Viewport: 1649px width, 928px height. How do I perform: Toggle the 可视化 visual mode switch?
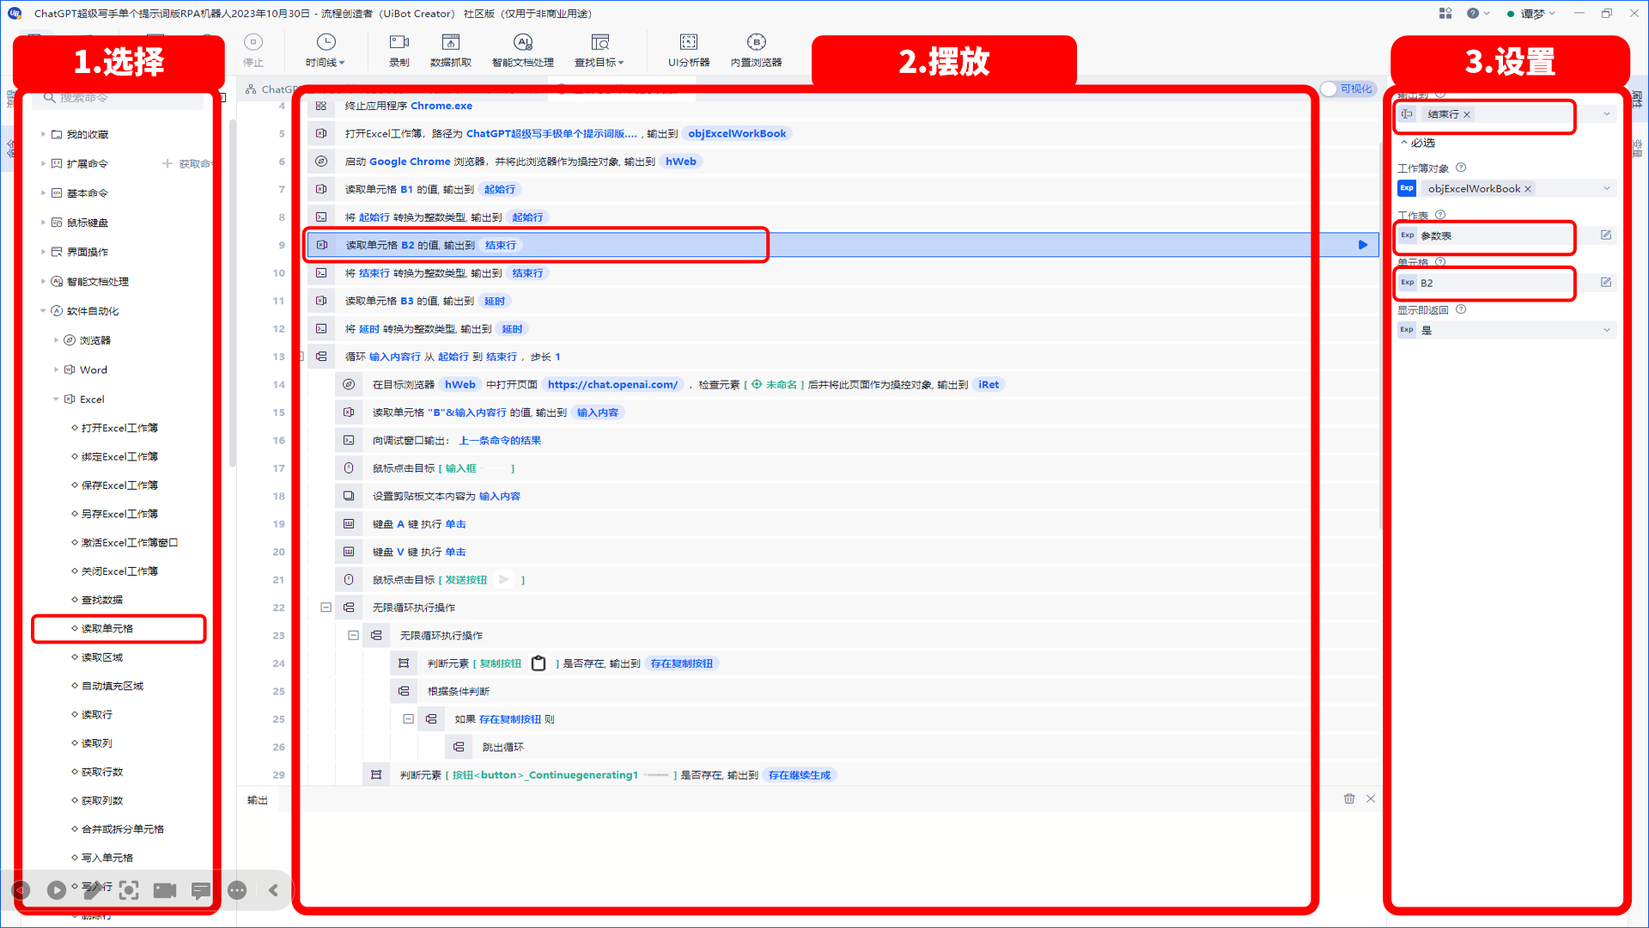pyautogui.click(x=1348, y=89)
